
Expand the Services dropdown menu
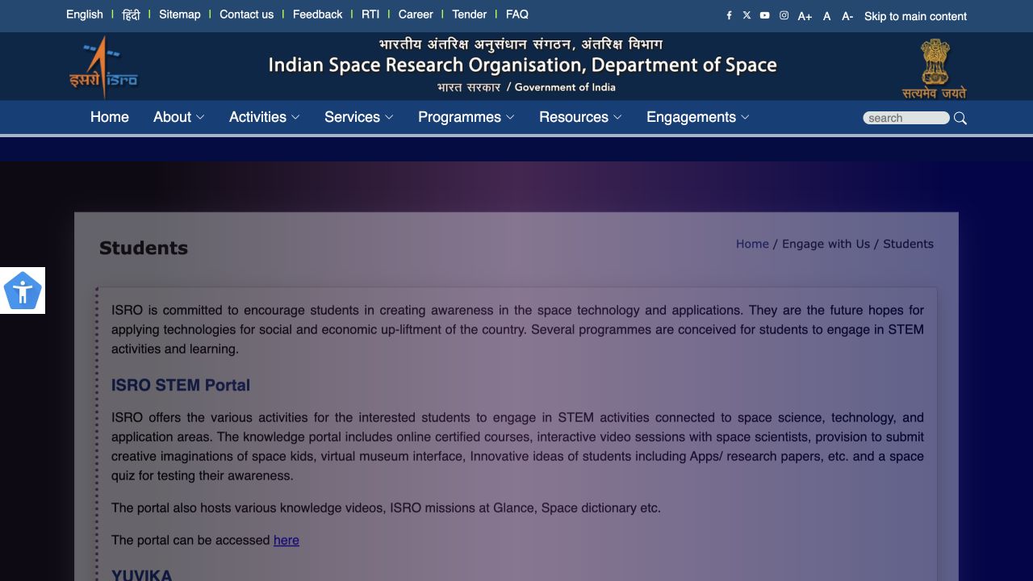[359, 117]
